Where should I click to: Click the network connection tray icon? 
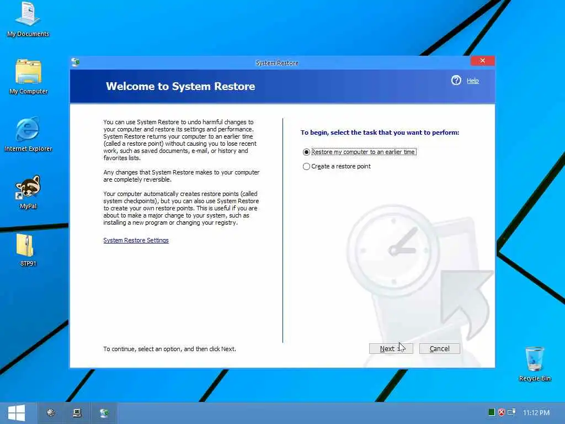point(511,412)
